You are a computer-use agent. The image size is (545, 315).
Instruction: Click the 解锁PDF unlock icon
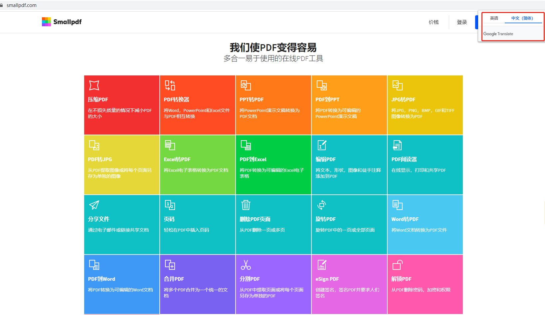398,265
